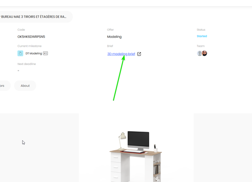Click the milestone count badge next to DT Modeling
252x182 pixels.
pos(45,53)
